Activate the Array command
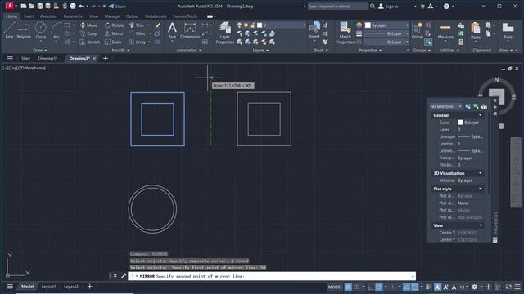The height and width of the screenshot is (294, 524). 138,42
